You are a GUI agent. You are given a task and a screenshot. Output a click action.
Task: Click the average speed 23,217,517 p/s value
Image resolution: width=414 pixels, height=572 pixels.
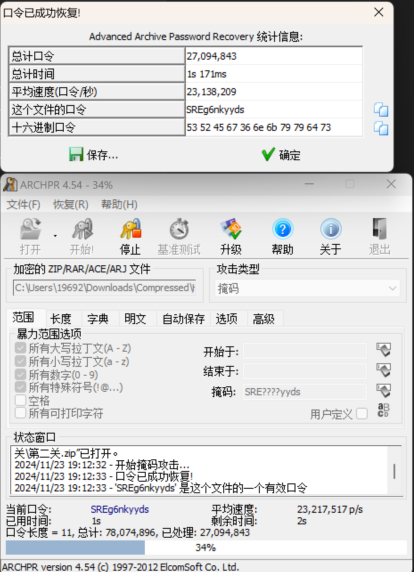click(330, 510)
